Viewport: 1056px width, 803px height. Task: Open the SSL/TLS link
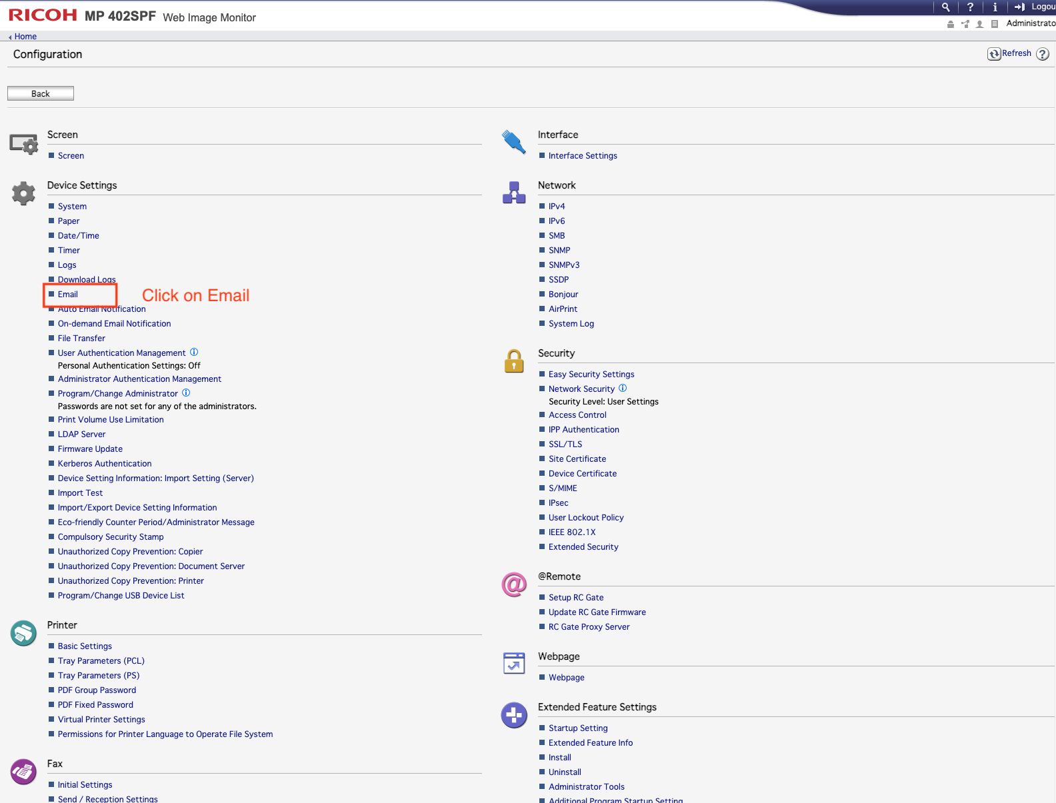coord(565,444)
